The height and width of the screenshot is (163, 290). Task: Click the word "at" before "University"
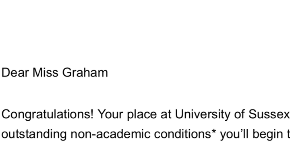click(x=166, y=115)
